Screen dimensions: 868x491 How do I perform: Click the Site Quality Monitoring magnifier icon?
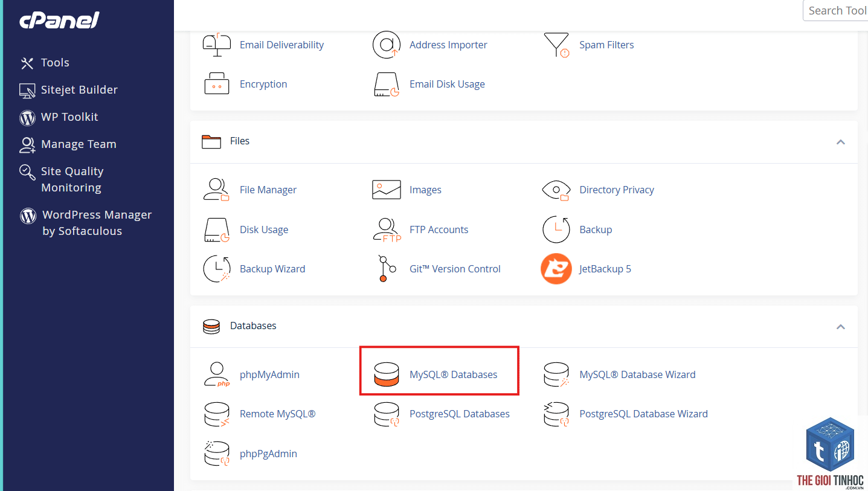coord(27,172)
